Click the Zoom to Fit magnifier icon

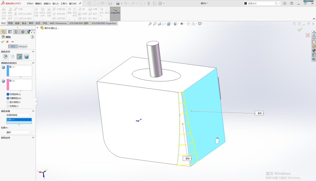(x=150, y=24)
